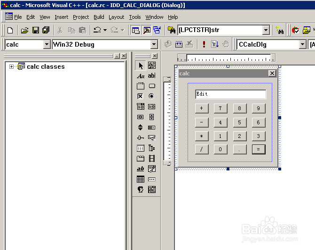Image resolution: width=315 pixels, height=250 pixels.
Task: Select the Horizontal Scroll Bar tool
Action: coord(141,117)
